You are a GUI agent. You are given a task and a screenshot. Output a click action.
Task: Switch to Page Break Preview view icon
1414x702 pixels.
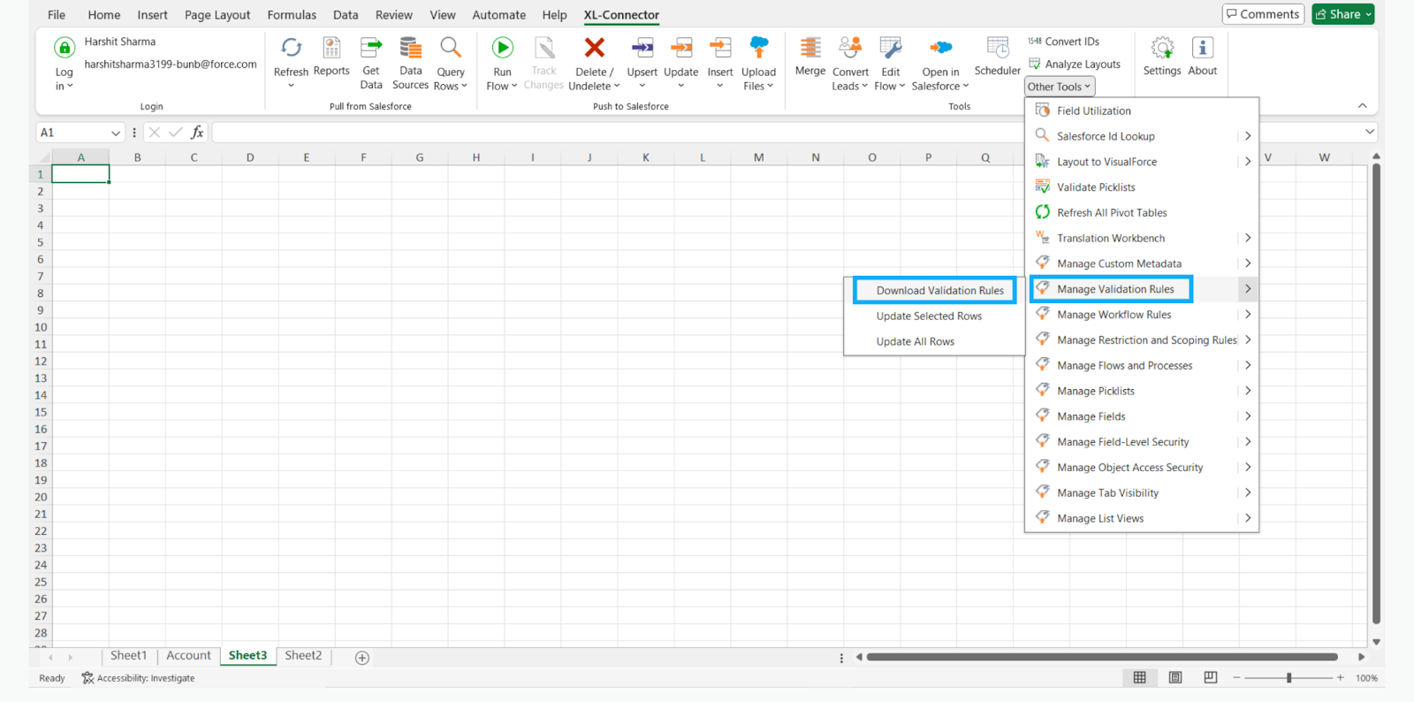point(1210,677)
